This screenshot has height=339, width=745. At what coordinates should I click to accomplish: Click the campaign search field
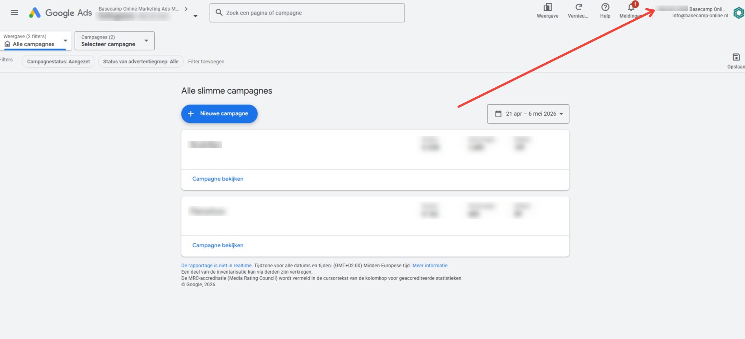click(x=307, y=13)
